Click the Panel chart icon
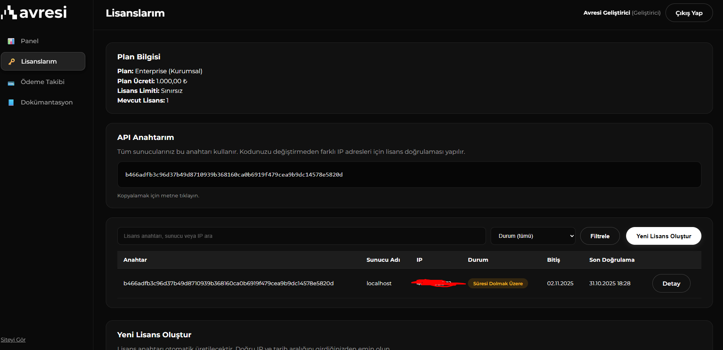The width and height of the screenshot is (723, 350). click(x=11, y=41)
